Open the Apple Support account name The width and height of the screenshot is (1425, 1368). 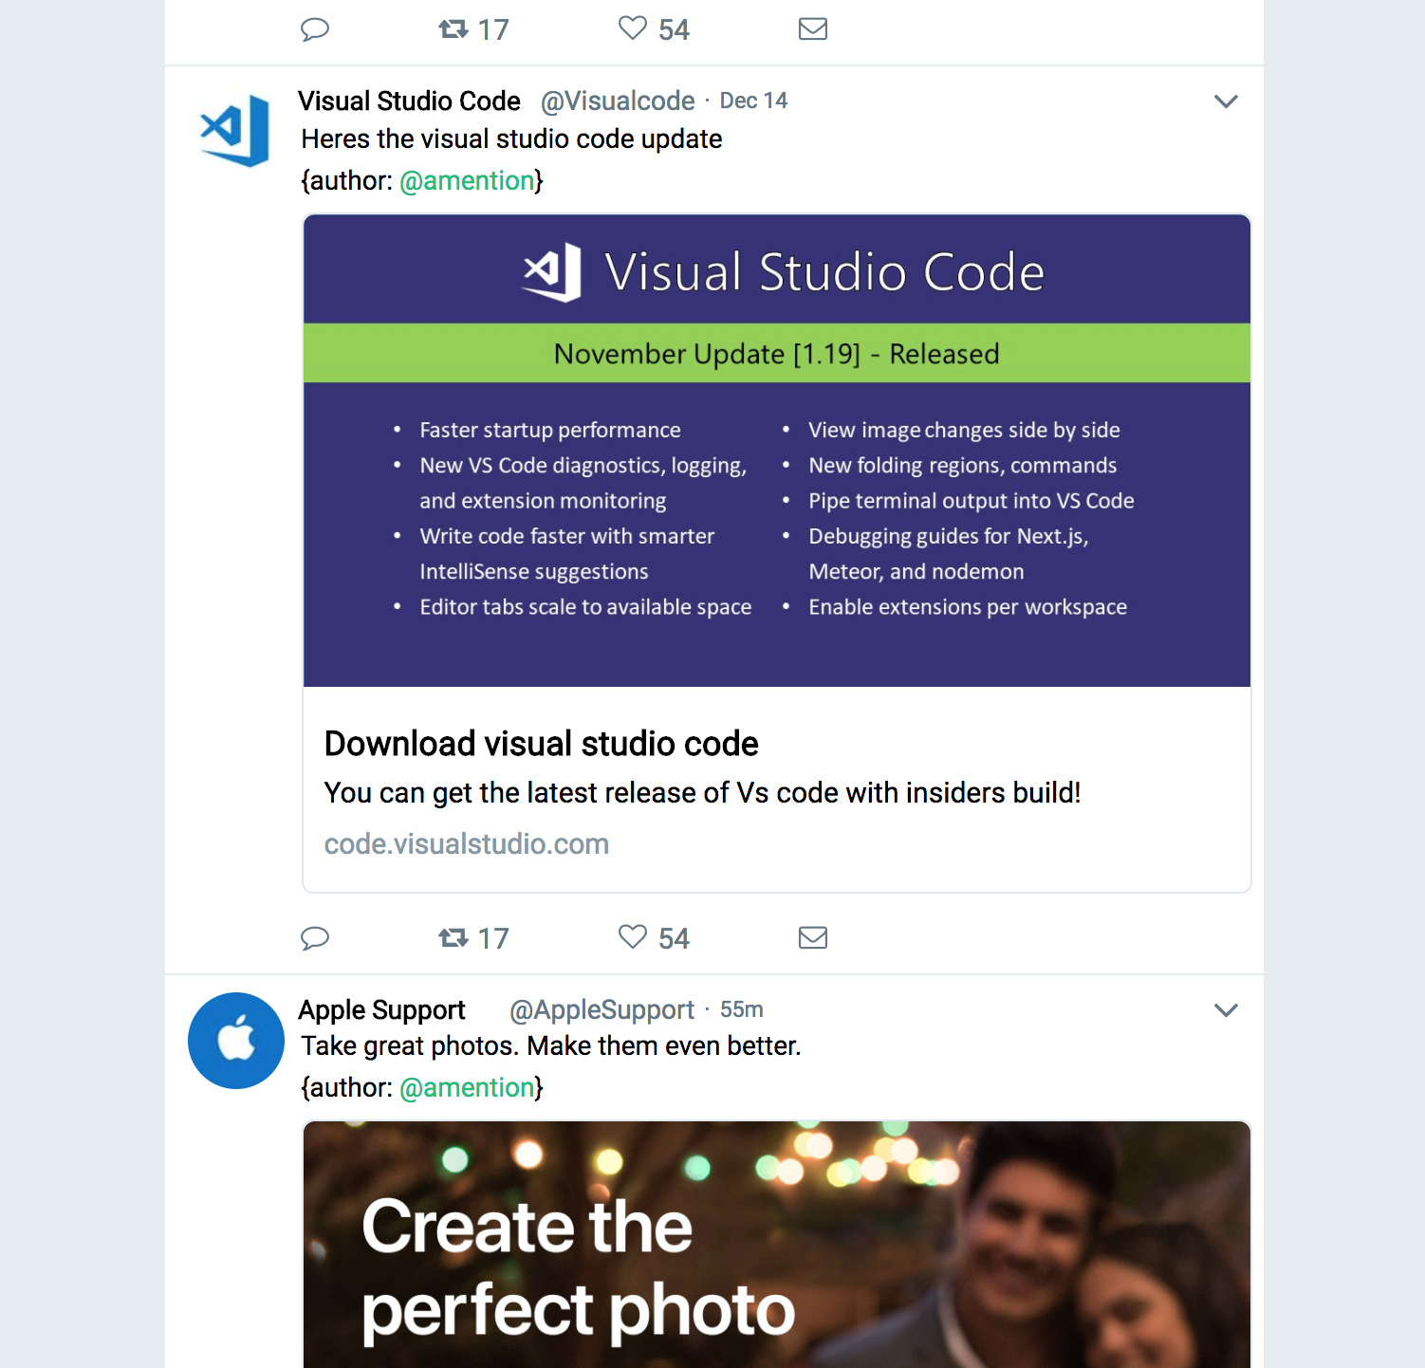pyautogui.click(x=381, y=1009)
